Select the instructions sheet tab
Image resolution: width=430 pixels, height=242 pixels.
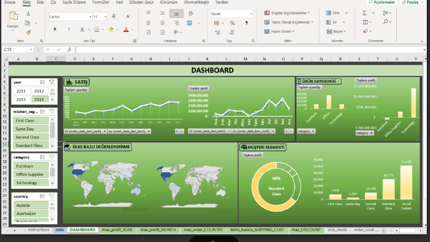pyautogui.click(x=38, y=230)
